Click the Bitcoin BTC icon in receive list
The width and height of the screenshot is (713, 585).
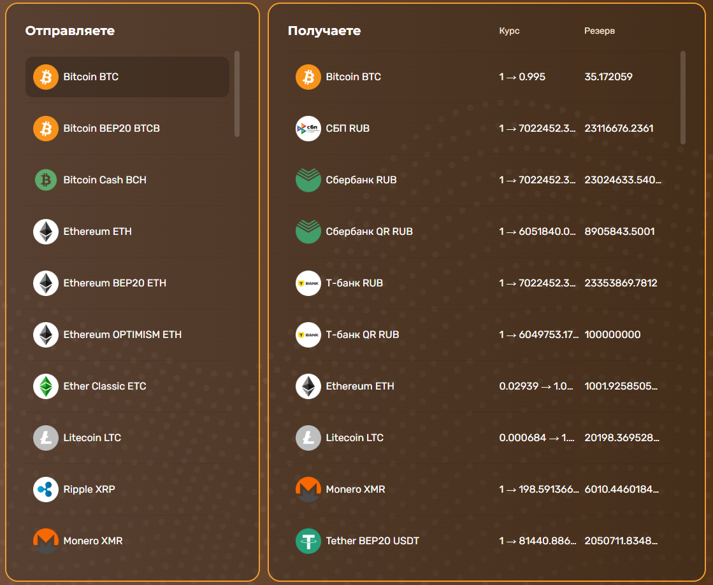[x=308, y=77]
